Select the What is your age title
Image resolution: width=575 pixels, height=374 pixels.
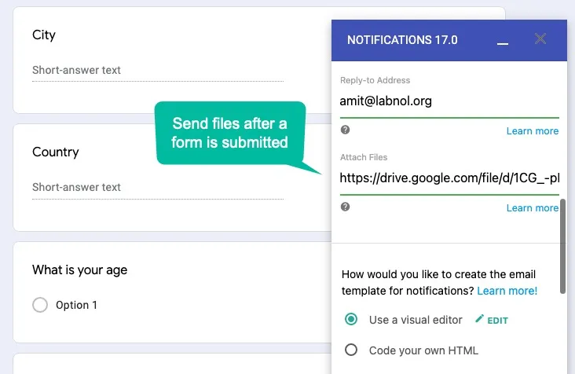coord(79,270)
